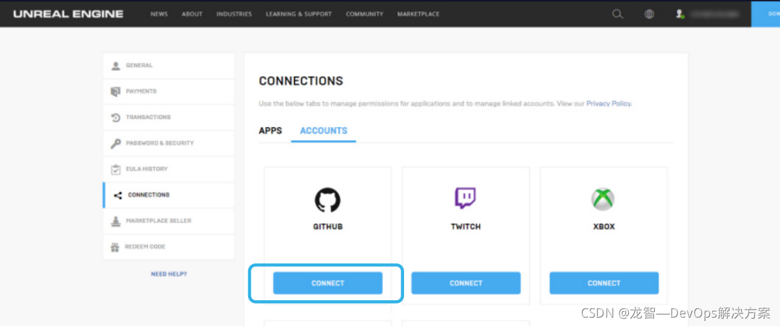Click the Payments icon in sidebar

(x=116, y=92)
